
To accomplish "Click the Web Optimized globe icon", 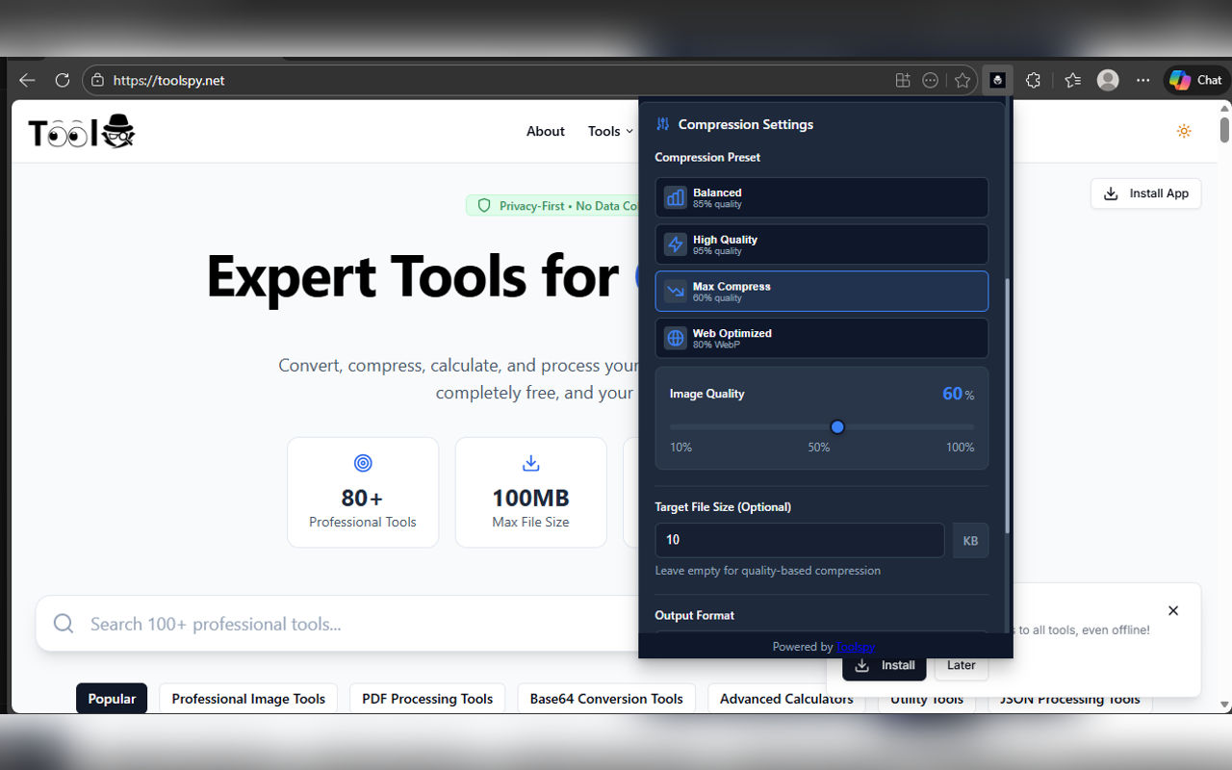I will [x=675, y=338].
